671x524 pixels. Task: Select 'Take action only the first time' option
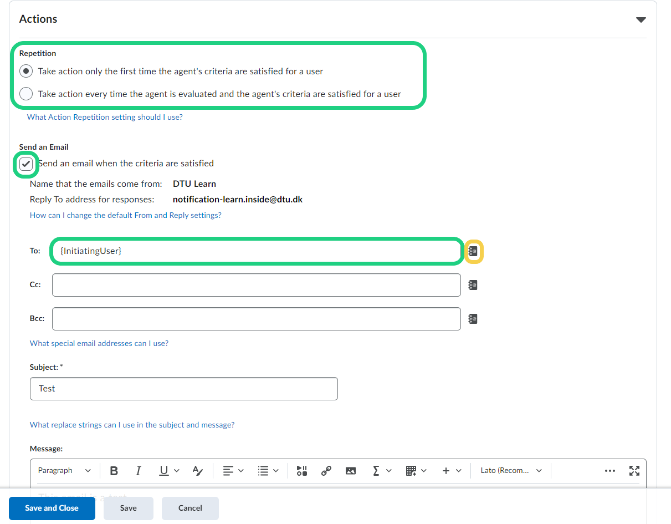26,72
